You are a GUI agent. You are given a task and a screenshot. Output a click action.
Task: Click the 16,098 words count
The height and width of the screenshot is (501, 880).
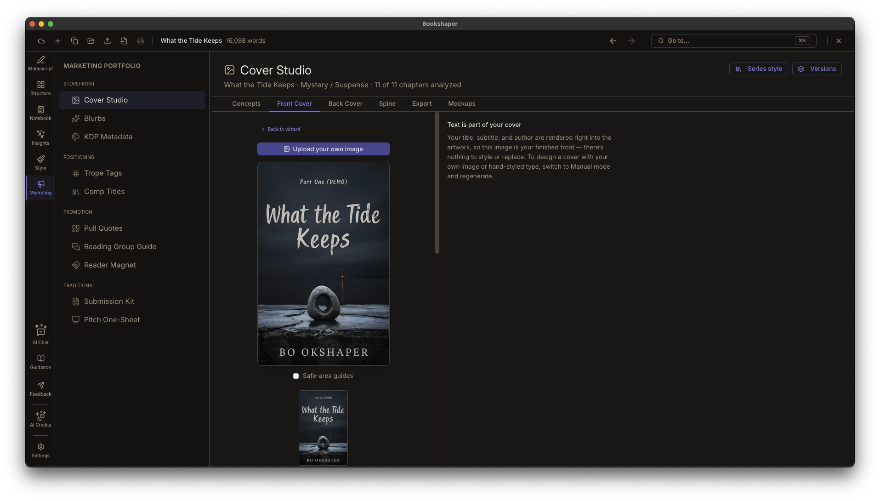pyautogui.click(x=246, y=41)
